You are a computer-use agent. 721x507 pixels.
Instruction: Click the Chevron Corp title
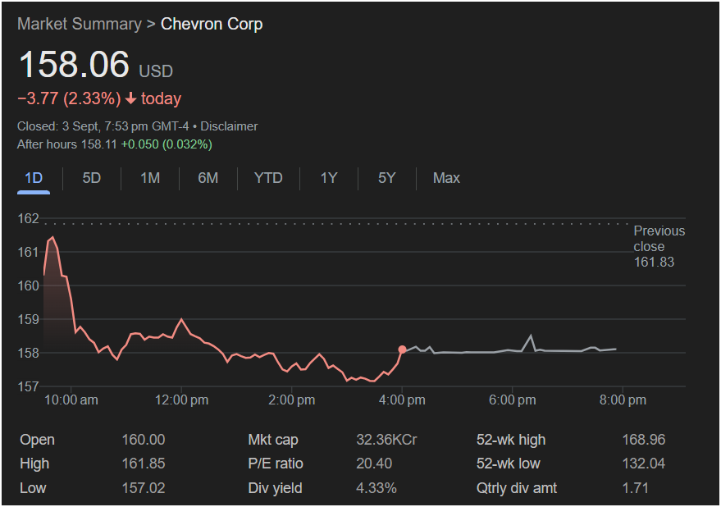(212, 24)
